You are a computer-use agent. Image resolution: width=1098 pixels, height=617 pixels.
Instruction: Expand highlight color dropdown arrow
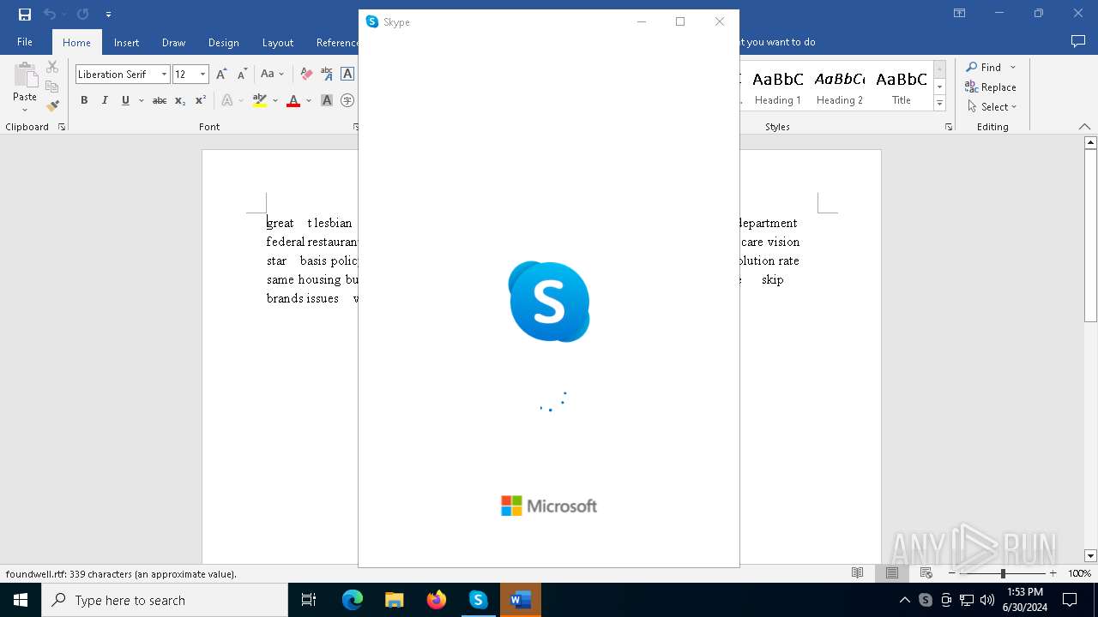275,100
